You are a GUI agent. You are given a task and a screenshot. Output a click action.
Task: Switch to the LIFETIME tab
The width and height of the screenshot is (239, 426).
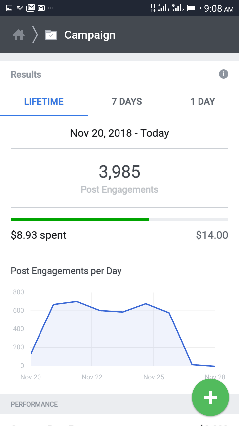pyautogui.click(x=44, y=102)
